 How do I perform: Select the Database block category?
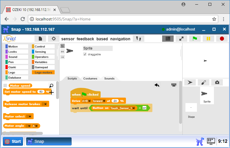[17, 77]
